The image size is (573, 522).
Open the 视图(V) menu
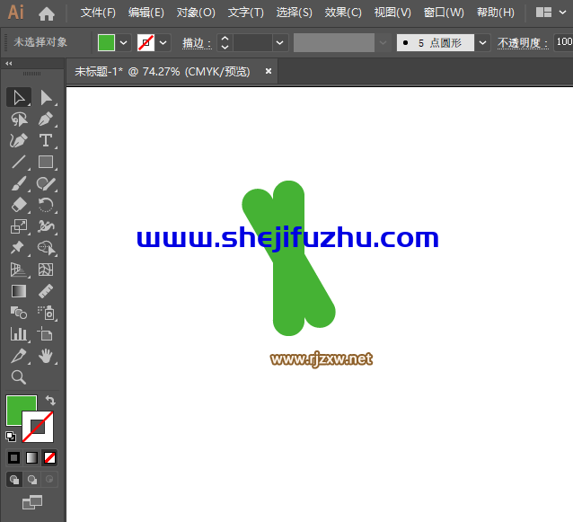click(392, 13)
